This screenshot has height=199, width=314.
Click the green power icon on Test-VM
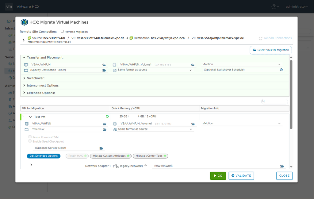click(107, 117)
